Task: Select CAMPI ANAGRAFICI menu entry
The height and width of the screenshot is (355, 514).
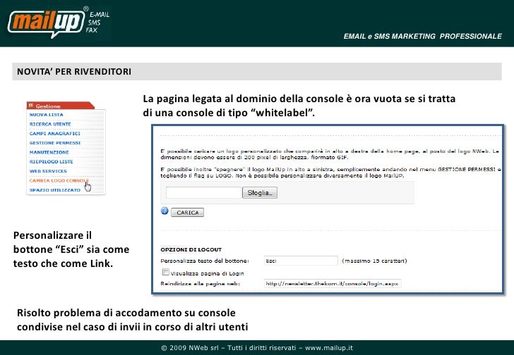Action: pos(55,134)
